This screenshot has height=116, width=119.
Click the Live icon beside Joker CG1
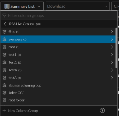(4, 93)
